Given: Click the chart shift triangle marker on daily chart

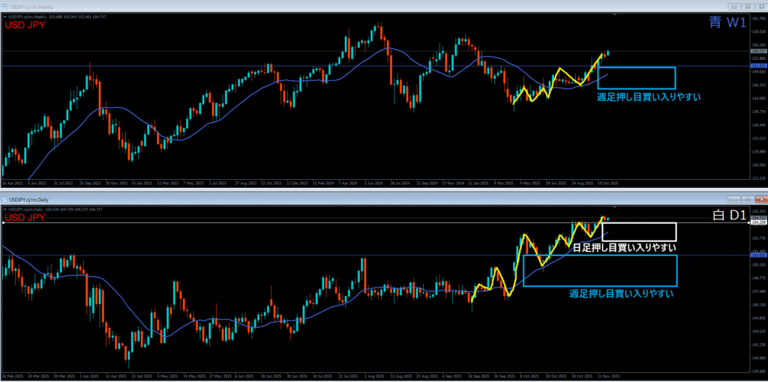Looking at the screenshot, I should (614, 207).
